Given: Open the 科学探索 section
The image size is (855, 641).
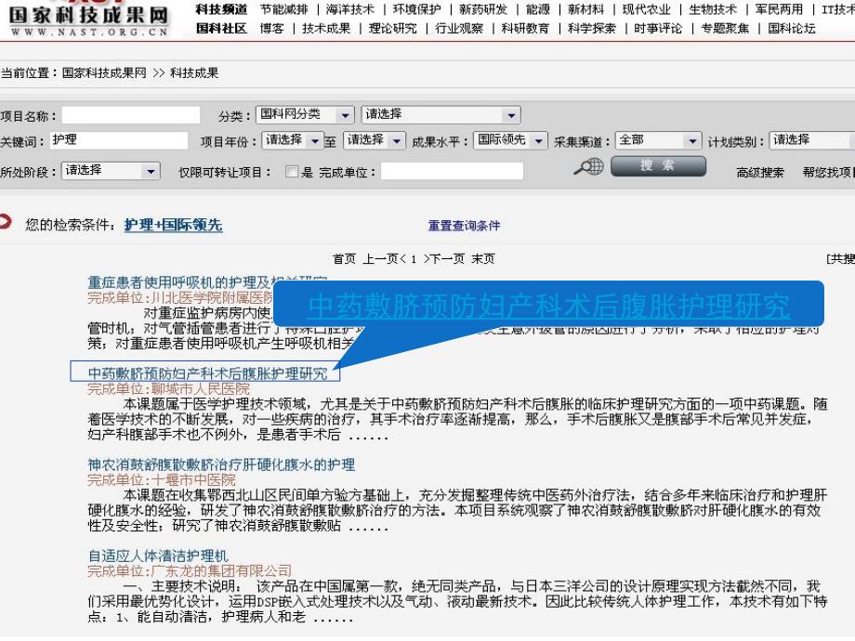Looking at the screenshot, I should click(592, 29).
